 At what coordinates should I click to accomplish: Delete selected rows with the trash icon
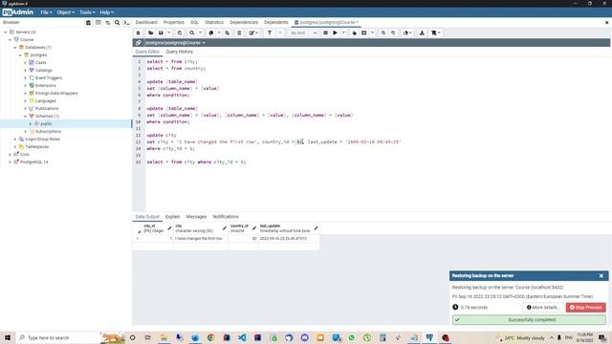click(x=239, y=32)
